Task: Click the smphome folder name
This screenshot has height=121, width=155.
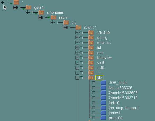Action: coord(55,12)
